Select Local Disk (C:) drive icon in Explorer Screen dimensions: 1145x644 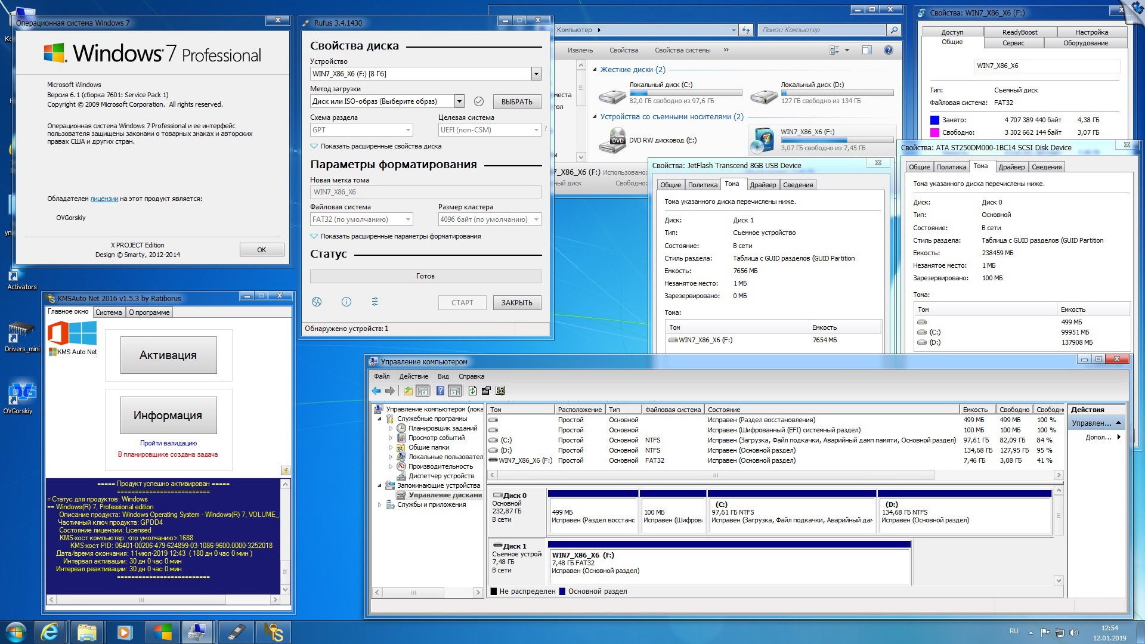tap(612, 95)
